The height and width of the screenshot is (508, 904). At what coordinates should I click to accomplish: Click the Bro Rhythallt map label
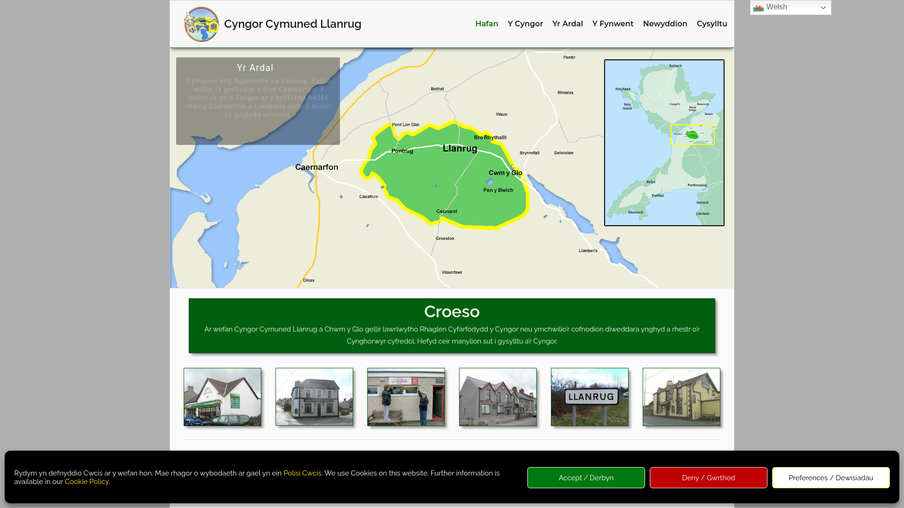pos(490,137)
